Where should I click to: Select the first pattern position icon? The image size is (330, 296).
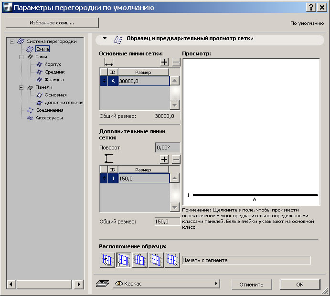pyautogui.click(x=107, y=260)
